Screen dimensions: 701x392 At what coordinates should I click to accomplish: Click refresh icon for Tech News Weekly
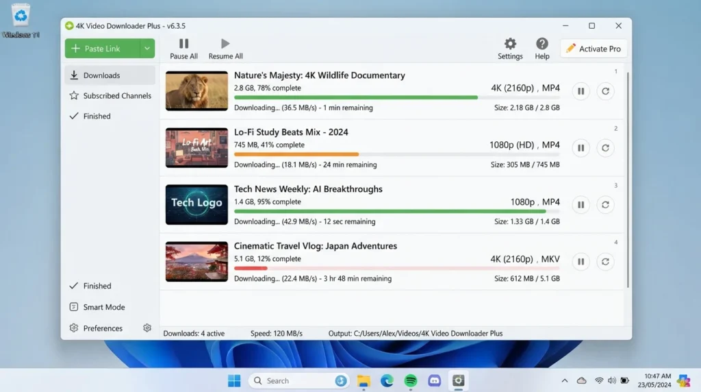pos(605,205)
